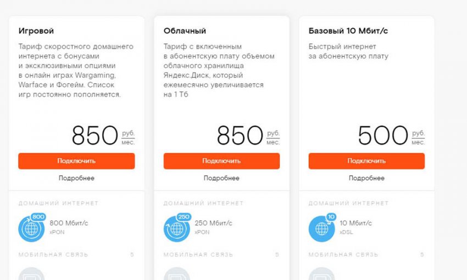Open Подробнее under the Облачный tariff
This screenshot has width=467, height=280.
[x=221, y=178]
